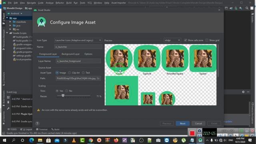256x144 pixels.
Task: Open Favorites side tool window
Action: pos(4,118)
